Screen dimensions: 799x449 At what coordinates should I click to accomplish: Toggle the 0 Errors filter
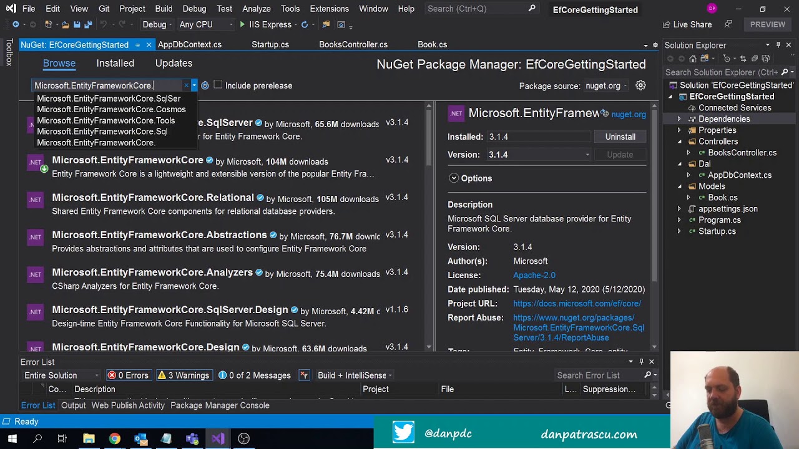point(129,375)
